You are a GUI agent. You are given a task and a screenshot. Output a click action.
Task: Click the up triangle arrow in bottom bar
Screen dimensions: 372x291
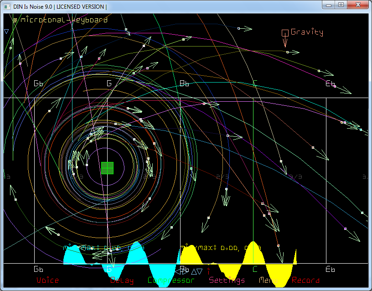coord(193,271)
